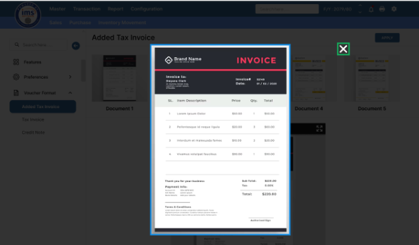Viewport: 419px width, 245px height.
Task: Click the IMS logo
Action: coord(28,15)
